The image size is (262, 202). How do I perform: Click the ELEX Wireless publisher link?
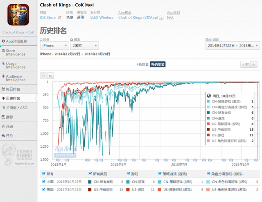[102, 18]
